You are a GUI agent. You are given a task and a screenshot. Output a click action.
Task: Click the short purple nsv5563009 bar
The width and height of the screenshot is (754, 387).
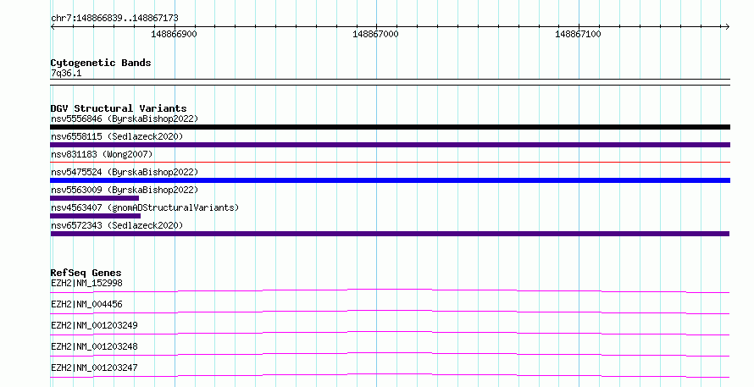click(95, 198)
